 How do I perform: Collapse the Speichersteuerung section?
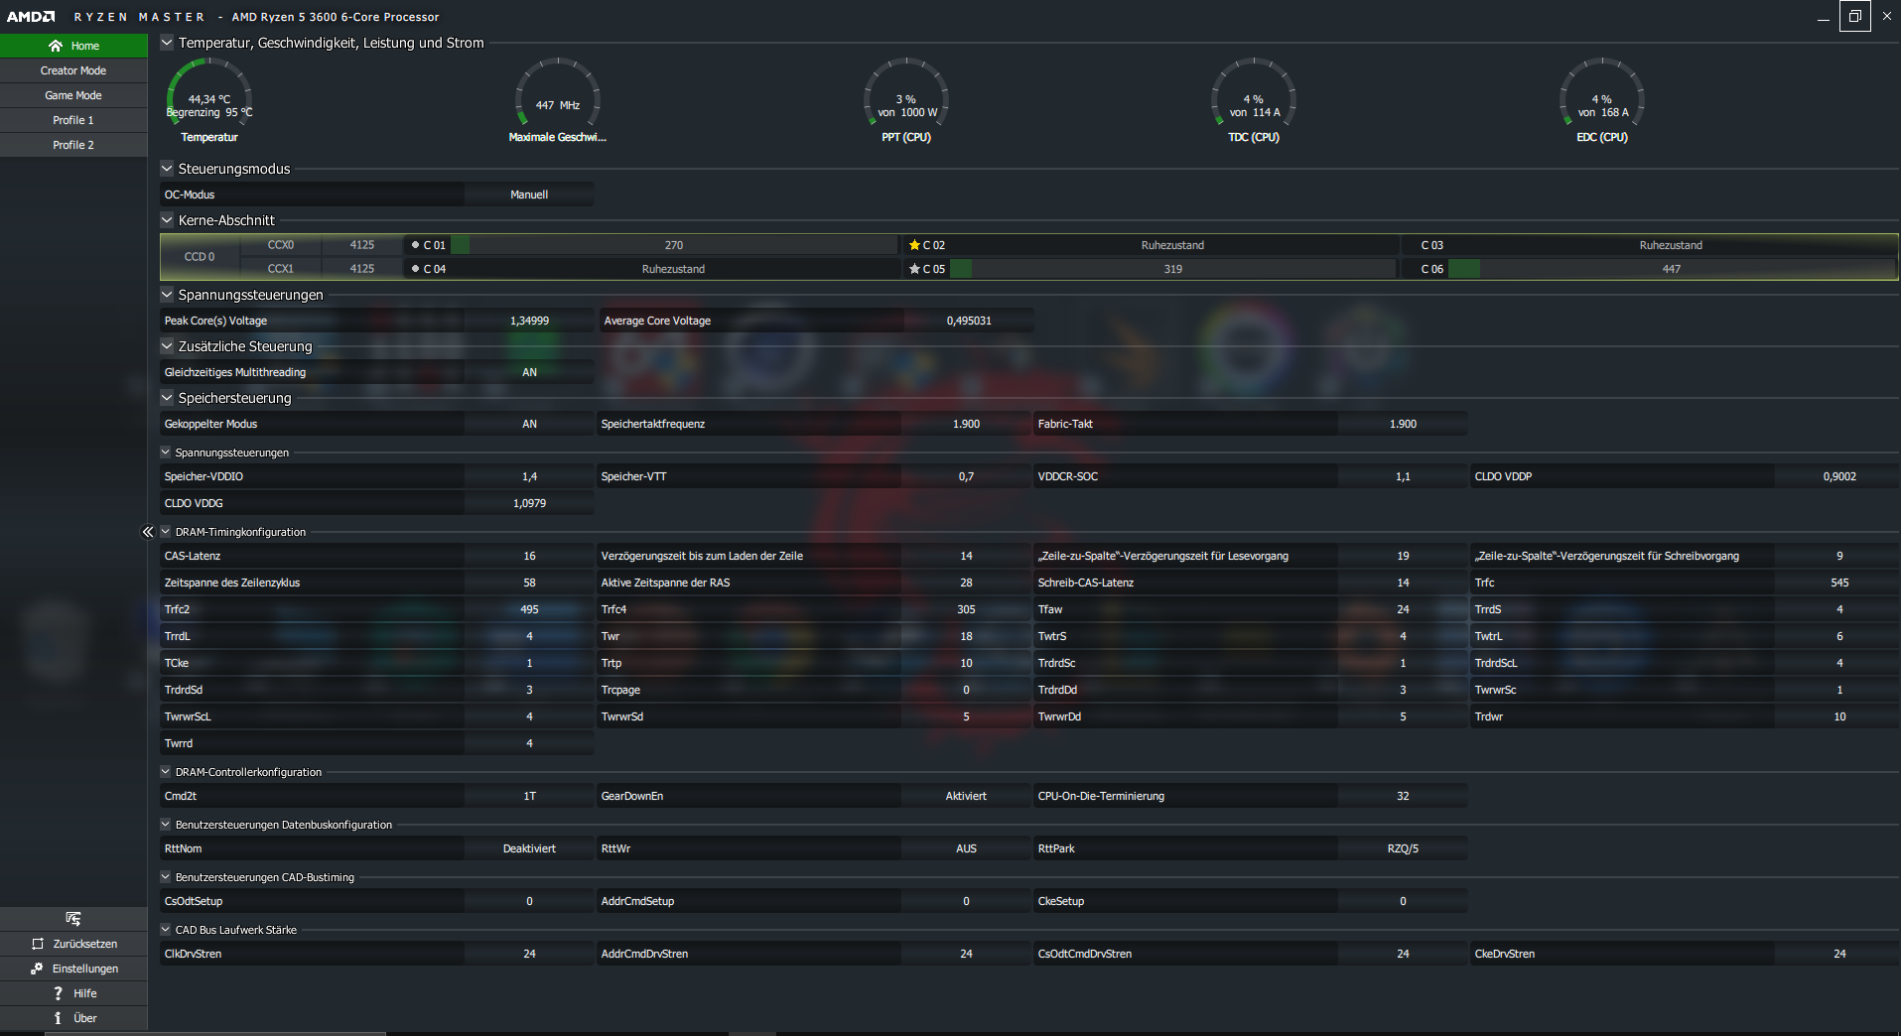point(167,398)
